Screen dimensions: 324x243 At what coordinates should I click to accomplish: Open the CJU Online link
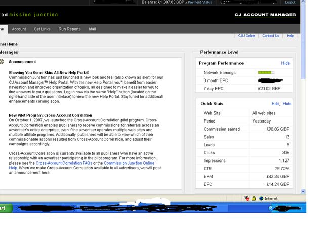tap(247, 36)
